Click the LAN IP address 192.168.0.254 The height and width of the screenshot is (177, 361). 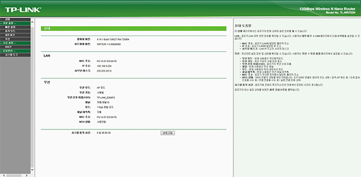click(x=104, y=66)
